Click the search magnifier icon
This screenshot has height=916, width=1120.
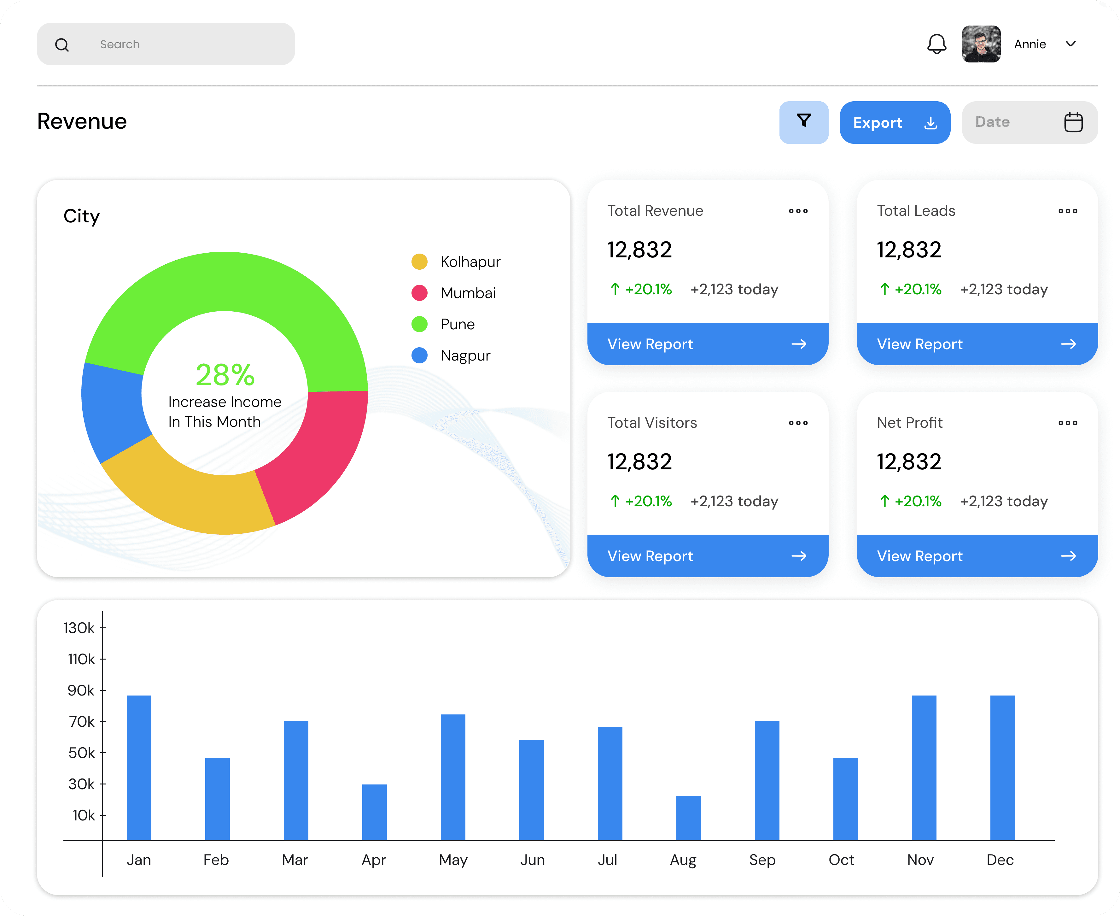(x=62, y=44)
